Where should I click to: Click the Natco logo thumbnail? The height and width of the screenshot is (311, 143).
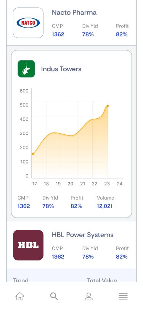[x=28, y=23]
